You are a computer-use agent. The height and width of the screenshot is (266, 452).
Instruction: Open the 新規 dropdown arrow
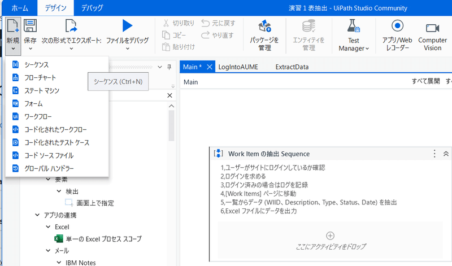point(13,49)
